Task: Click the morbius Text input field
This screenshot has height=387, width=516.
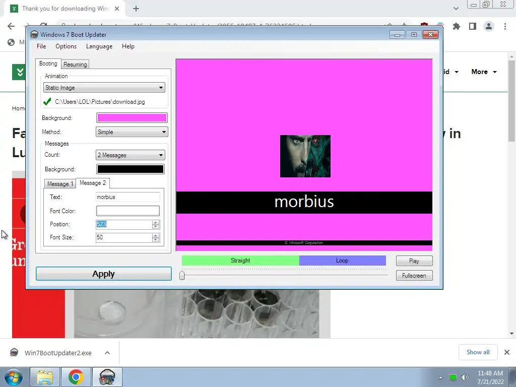Action: pos(127,197)
